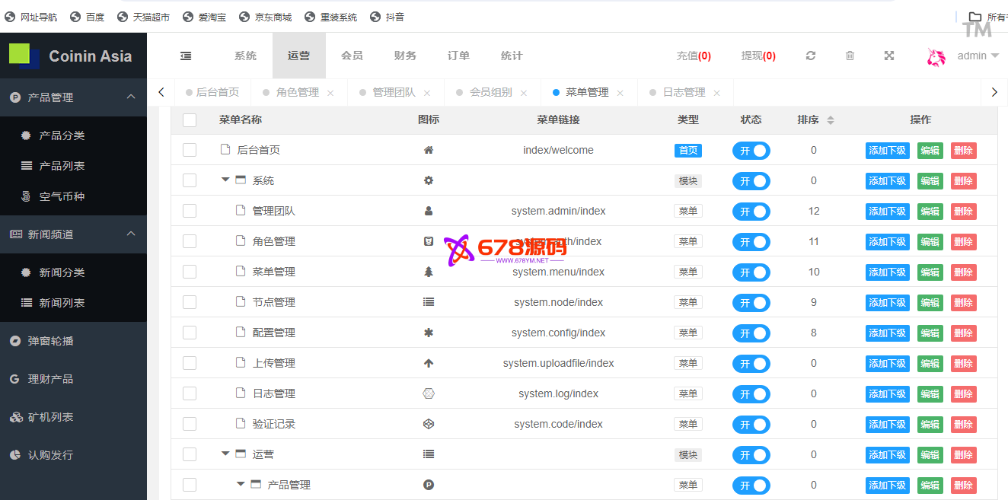This screenshot has width=1008, height=500.
Task: Check the checkbox for 管理团队 row
Action: [190, 211]
